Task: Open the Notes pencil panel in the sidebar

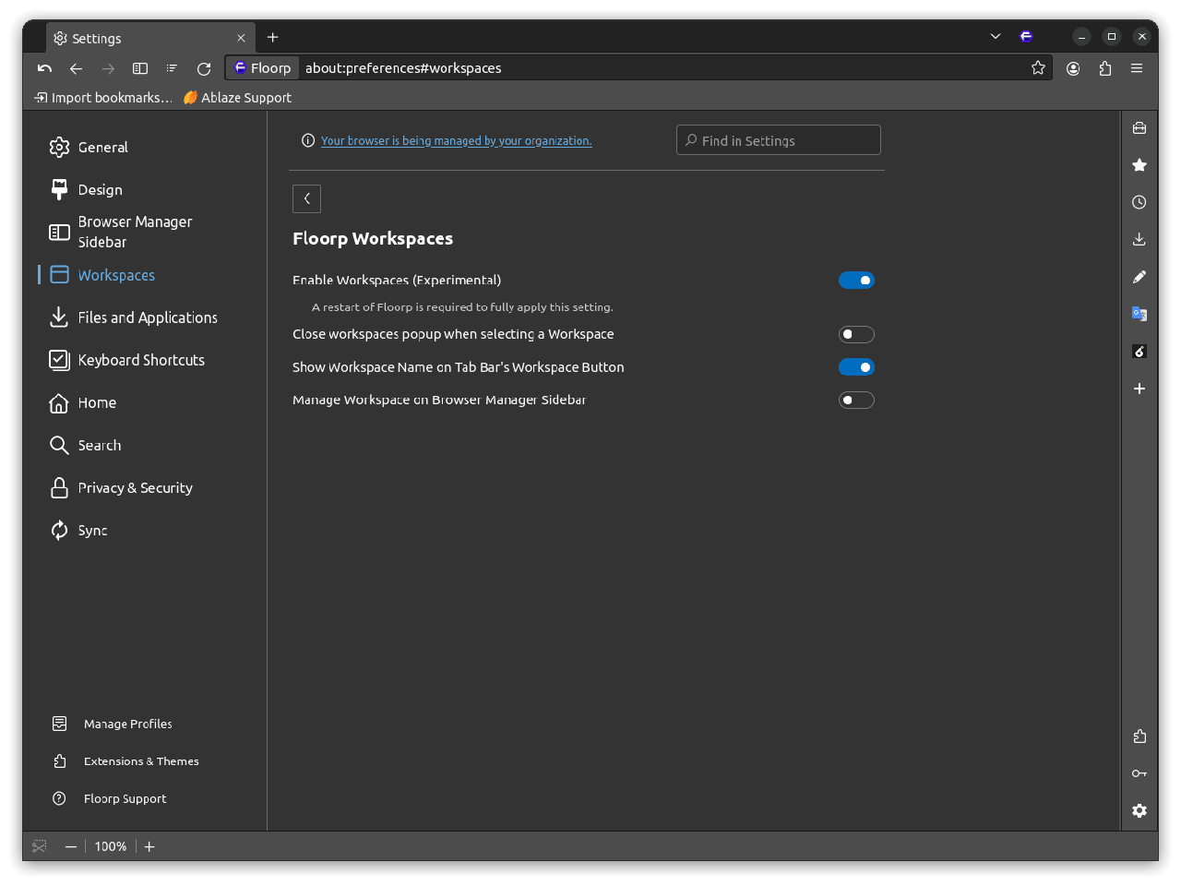Action: point(1139,277)
